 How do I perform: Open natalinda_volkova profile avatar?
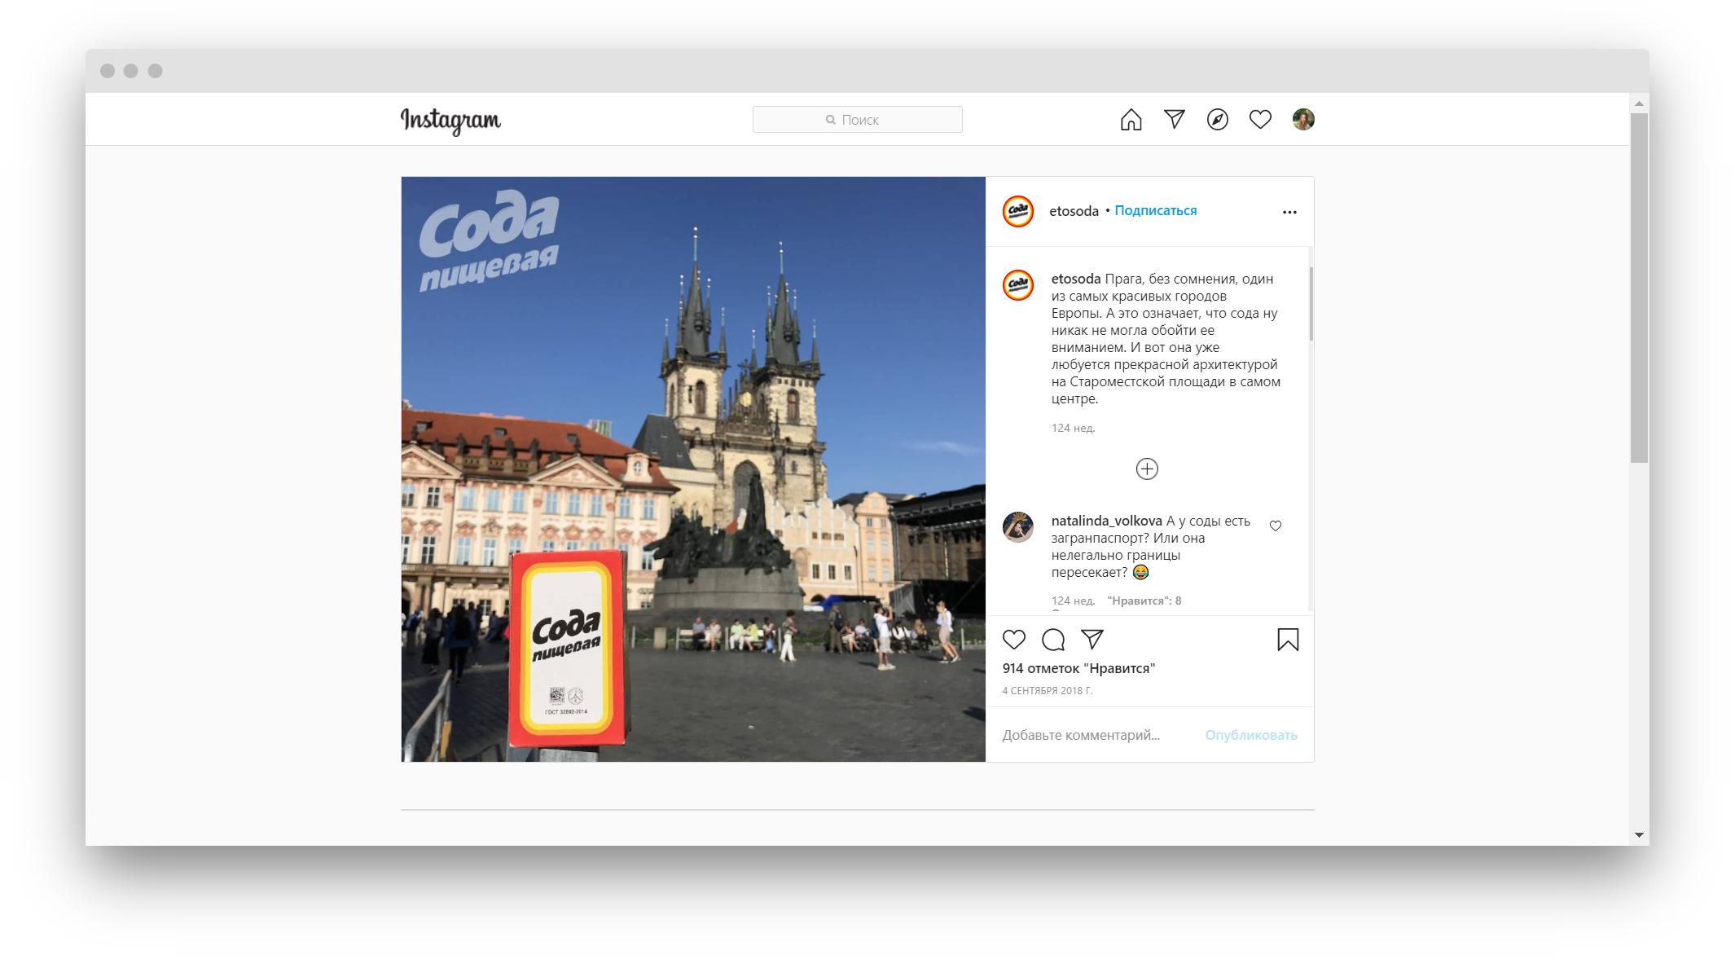[x=1017, y=527]
